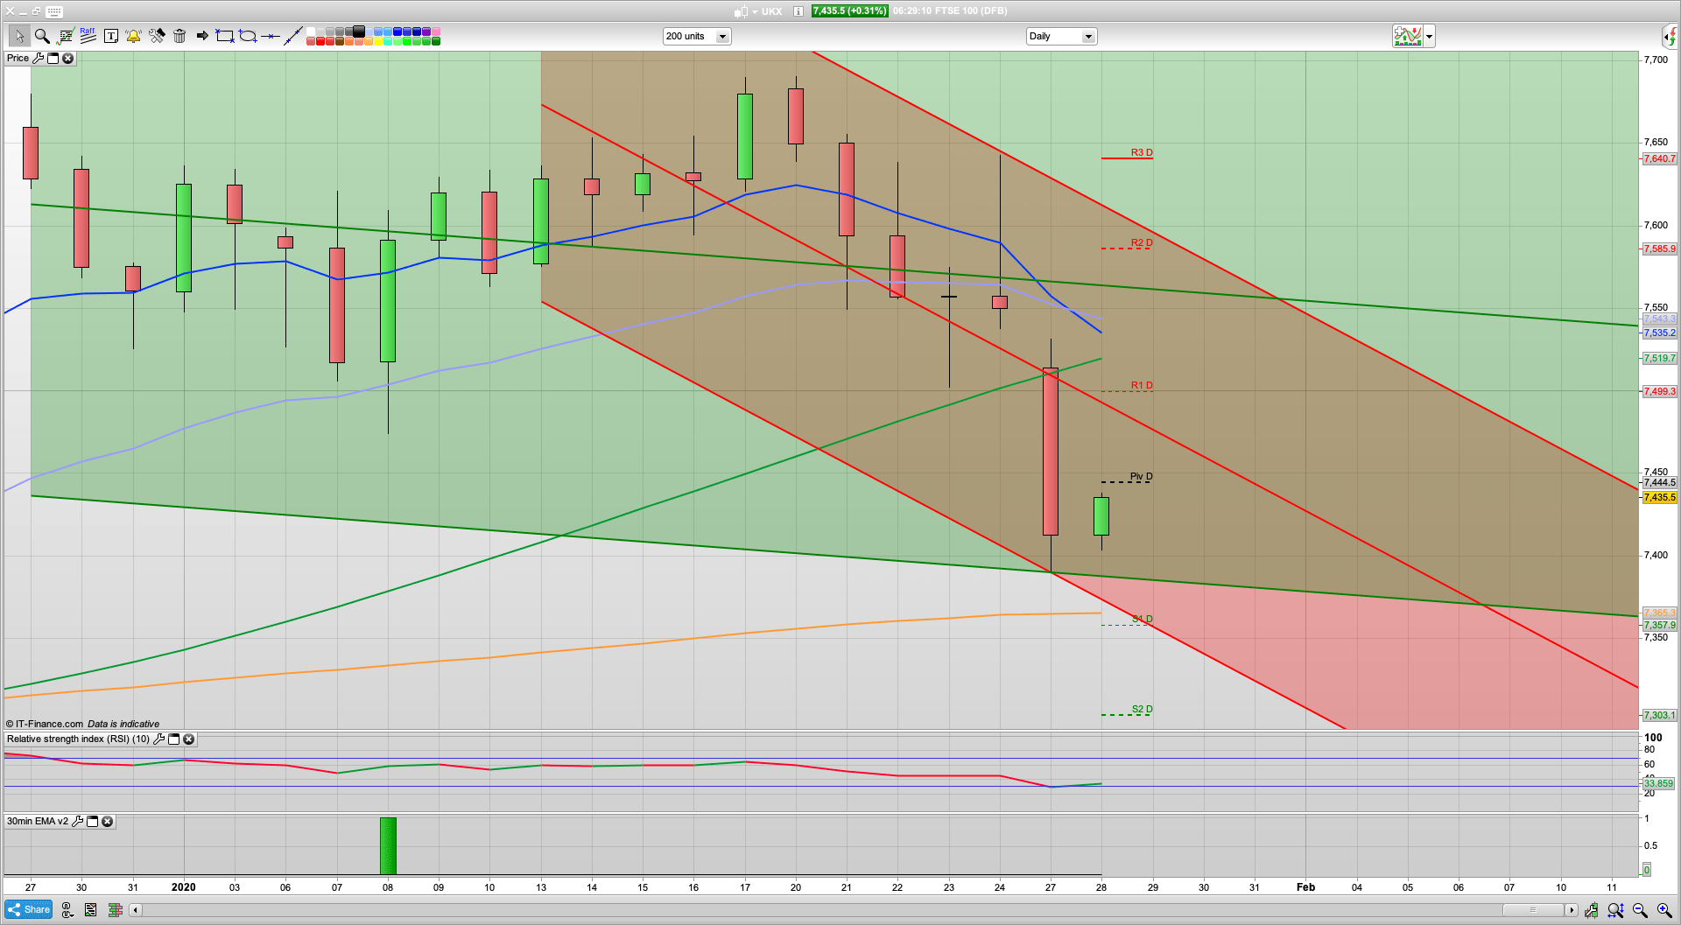Click the S2 D support label
Screen dimensions: 1681x925
click(x=1142, y=709)
